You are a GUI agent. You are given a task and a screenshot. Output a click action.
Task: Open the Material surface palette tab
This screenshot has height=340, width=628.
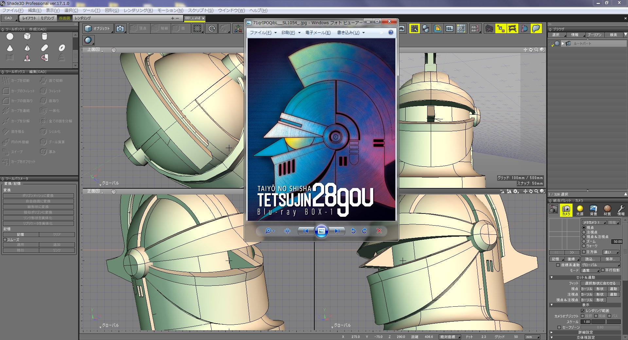607,210
